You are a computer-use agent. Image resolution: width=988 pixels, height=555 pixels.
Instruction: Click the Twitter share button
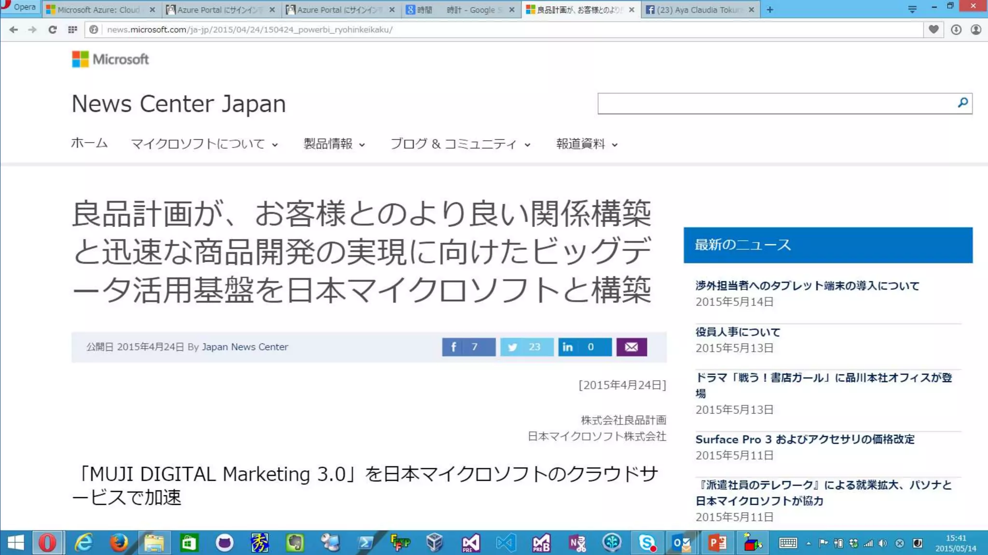[x=526, y=347]
